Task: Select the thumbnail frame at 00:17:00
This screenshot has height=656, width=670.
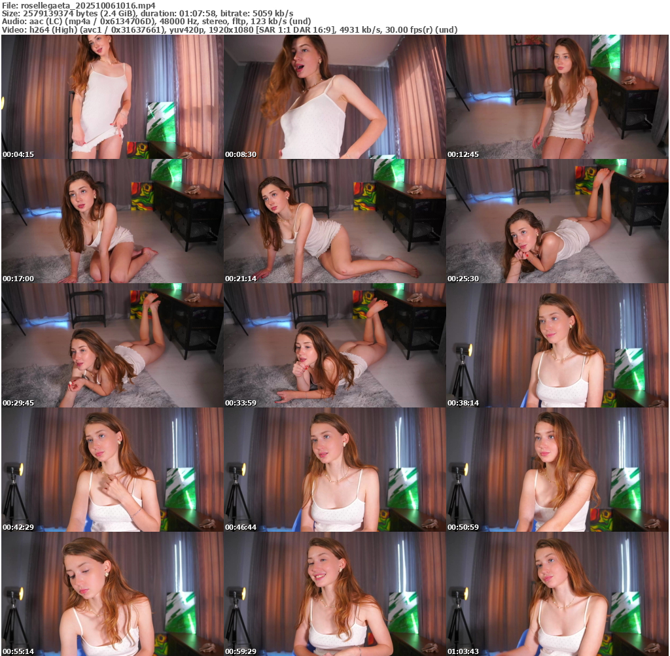Action: click(x=113, y=221)
